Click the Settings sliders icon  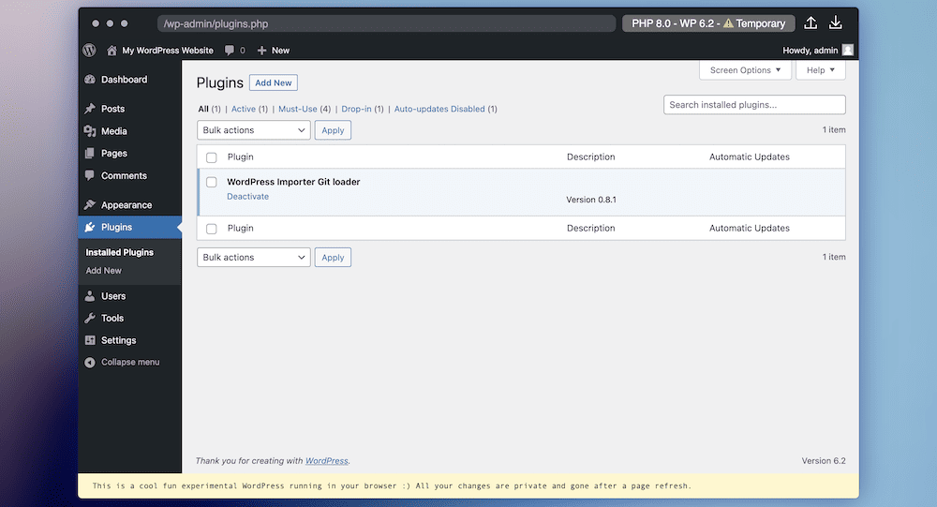(90, 340)
